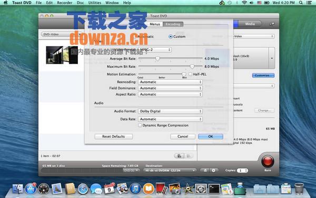Open the Media tab
The height and width of the screenshot is (198, 316).
250,24
